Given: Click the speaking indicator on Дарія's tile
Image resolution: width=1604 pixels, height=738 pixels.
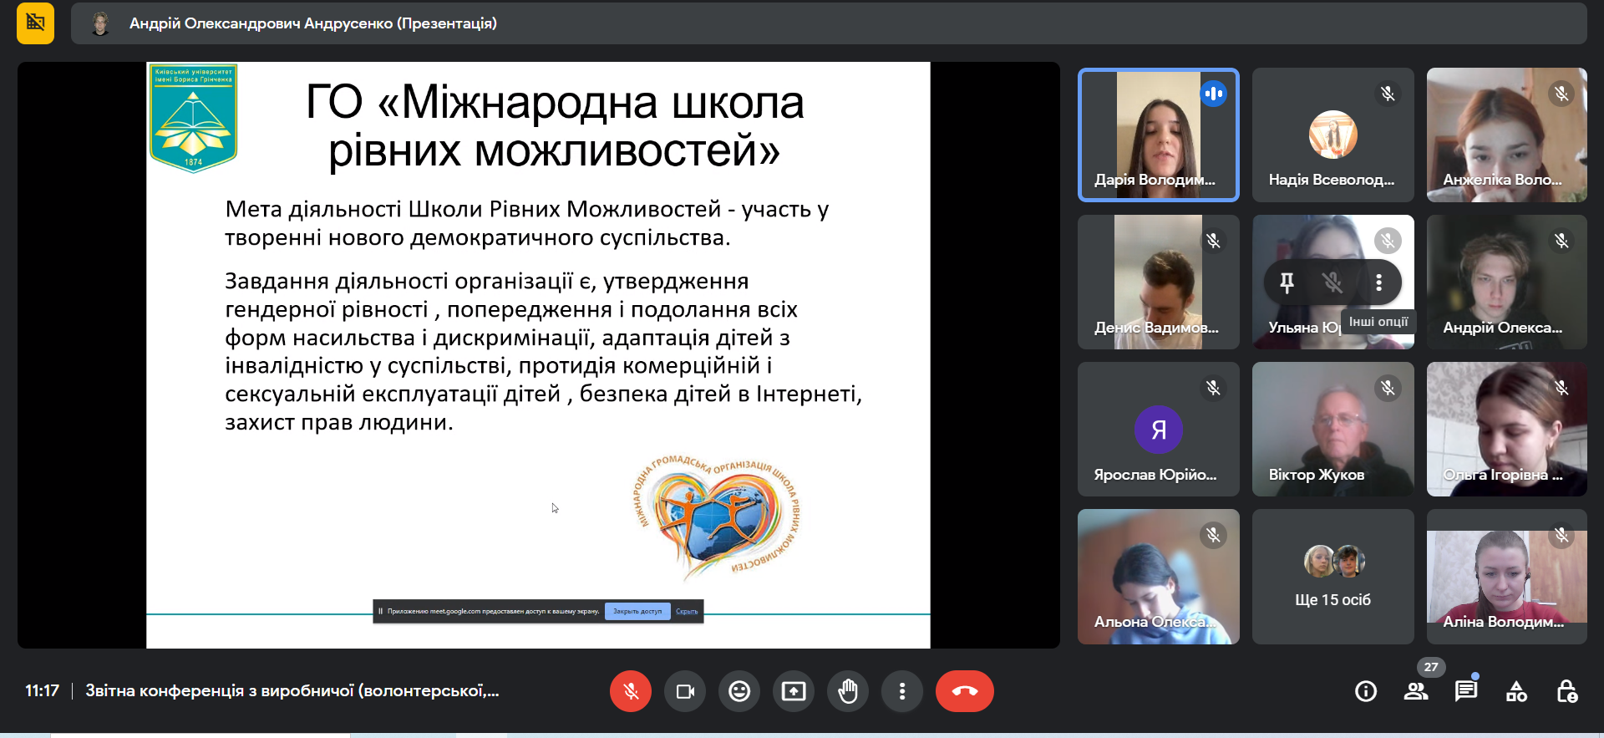Looking at the screenshot, I should coord(1214,94).
